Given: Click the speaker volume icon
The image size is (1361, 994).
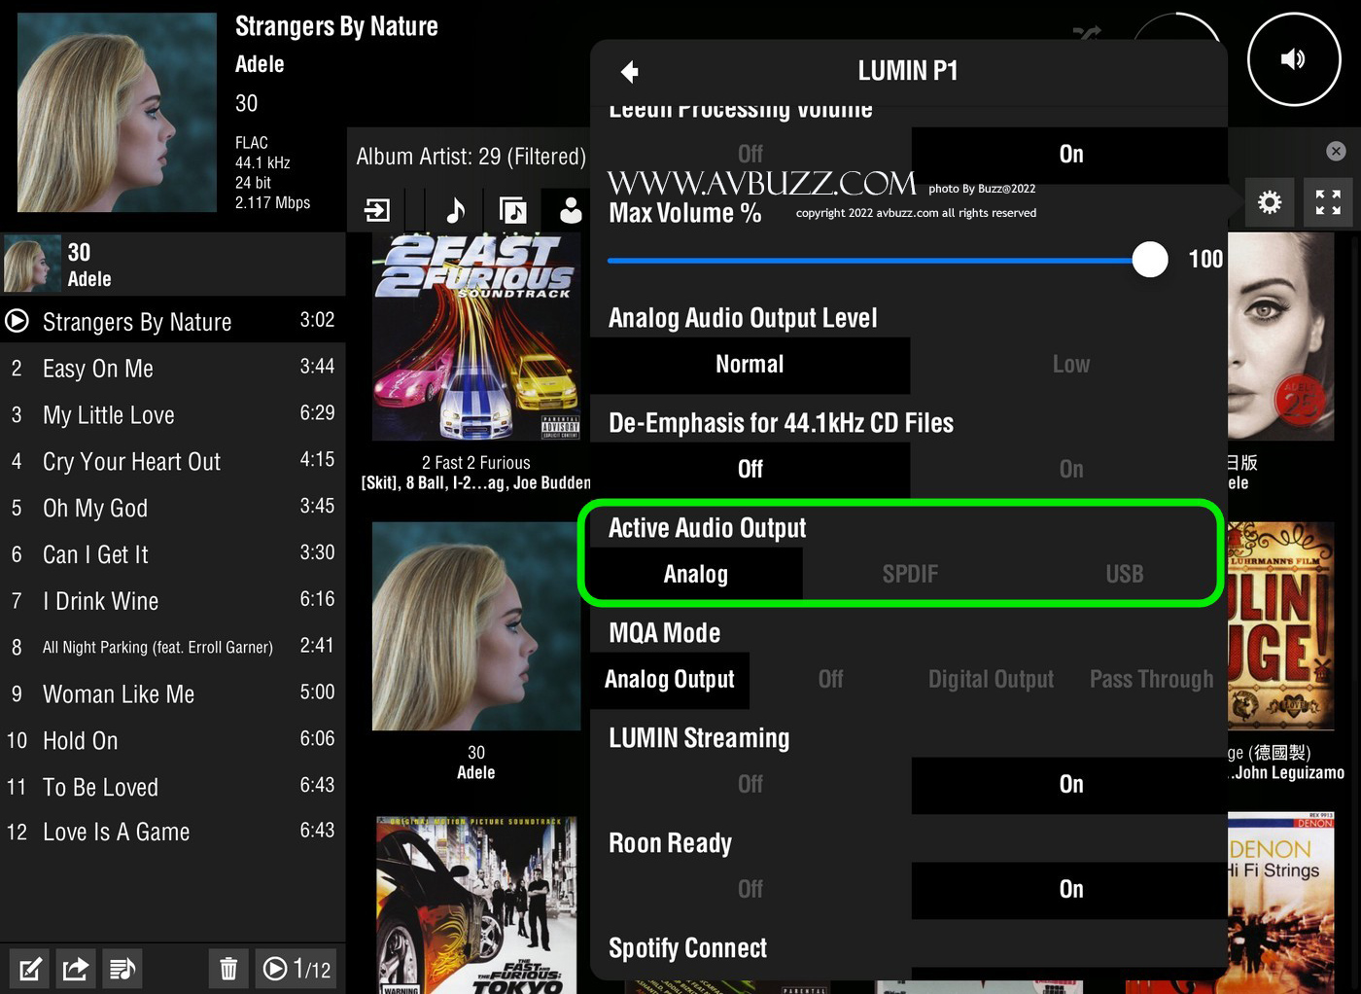Looking at the screenshot, I should [1293, 60].
